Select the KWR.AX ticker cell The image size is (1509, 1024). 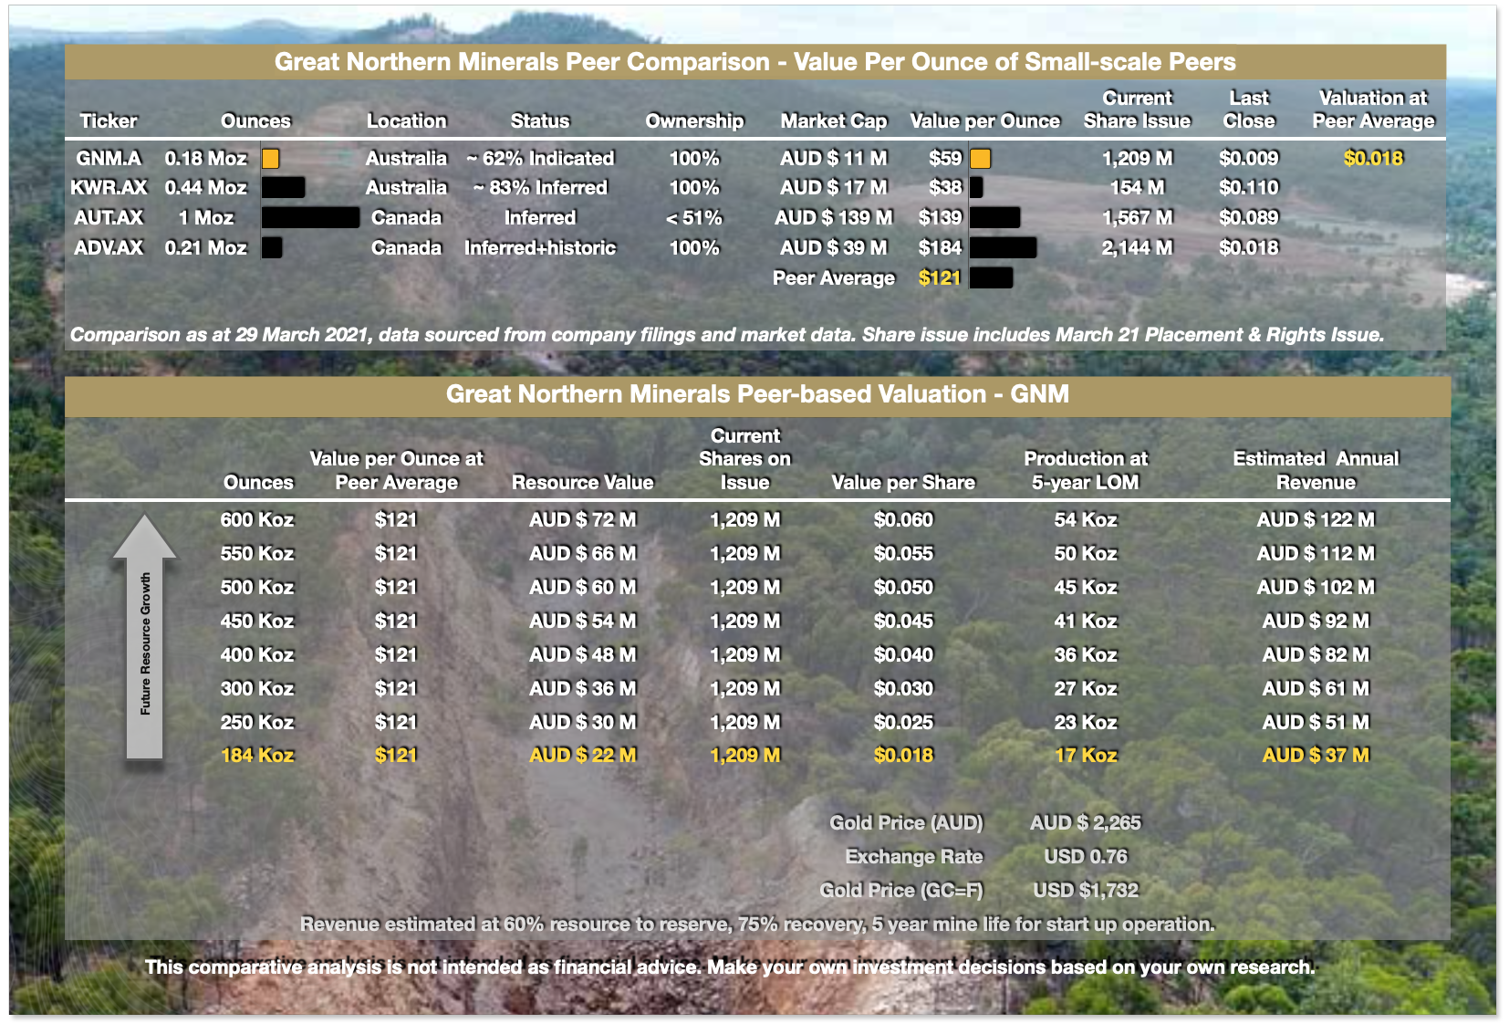tap(109, 187)
